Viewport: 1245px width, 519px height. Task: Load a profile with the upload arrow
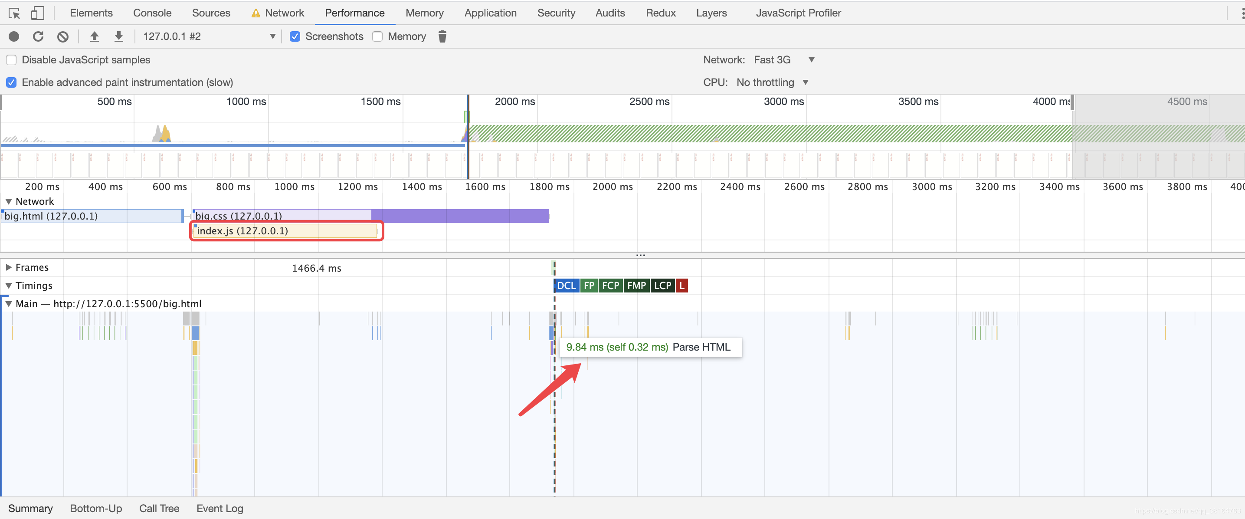(x=95, y=36)
